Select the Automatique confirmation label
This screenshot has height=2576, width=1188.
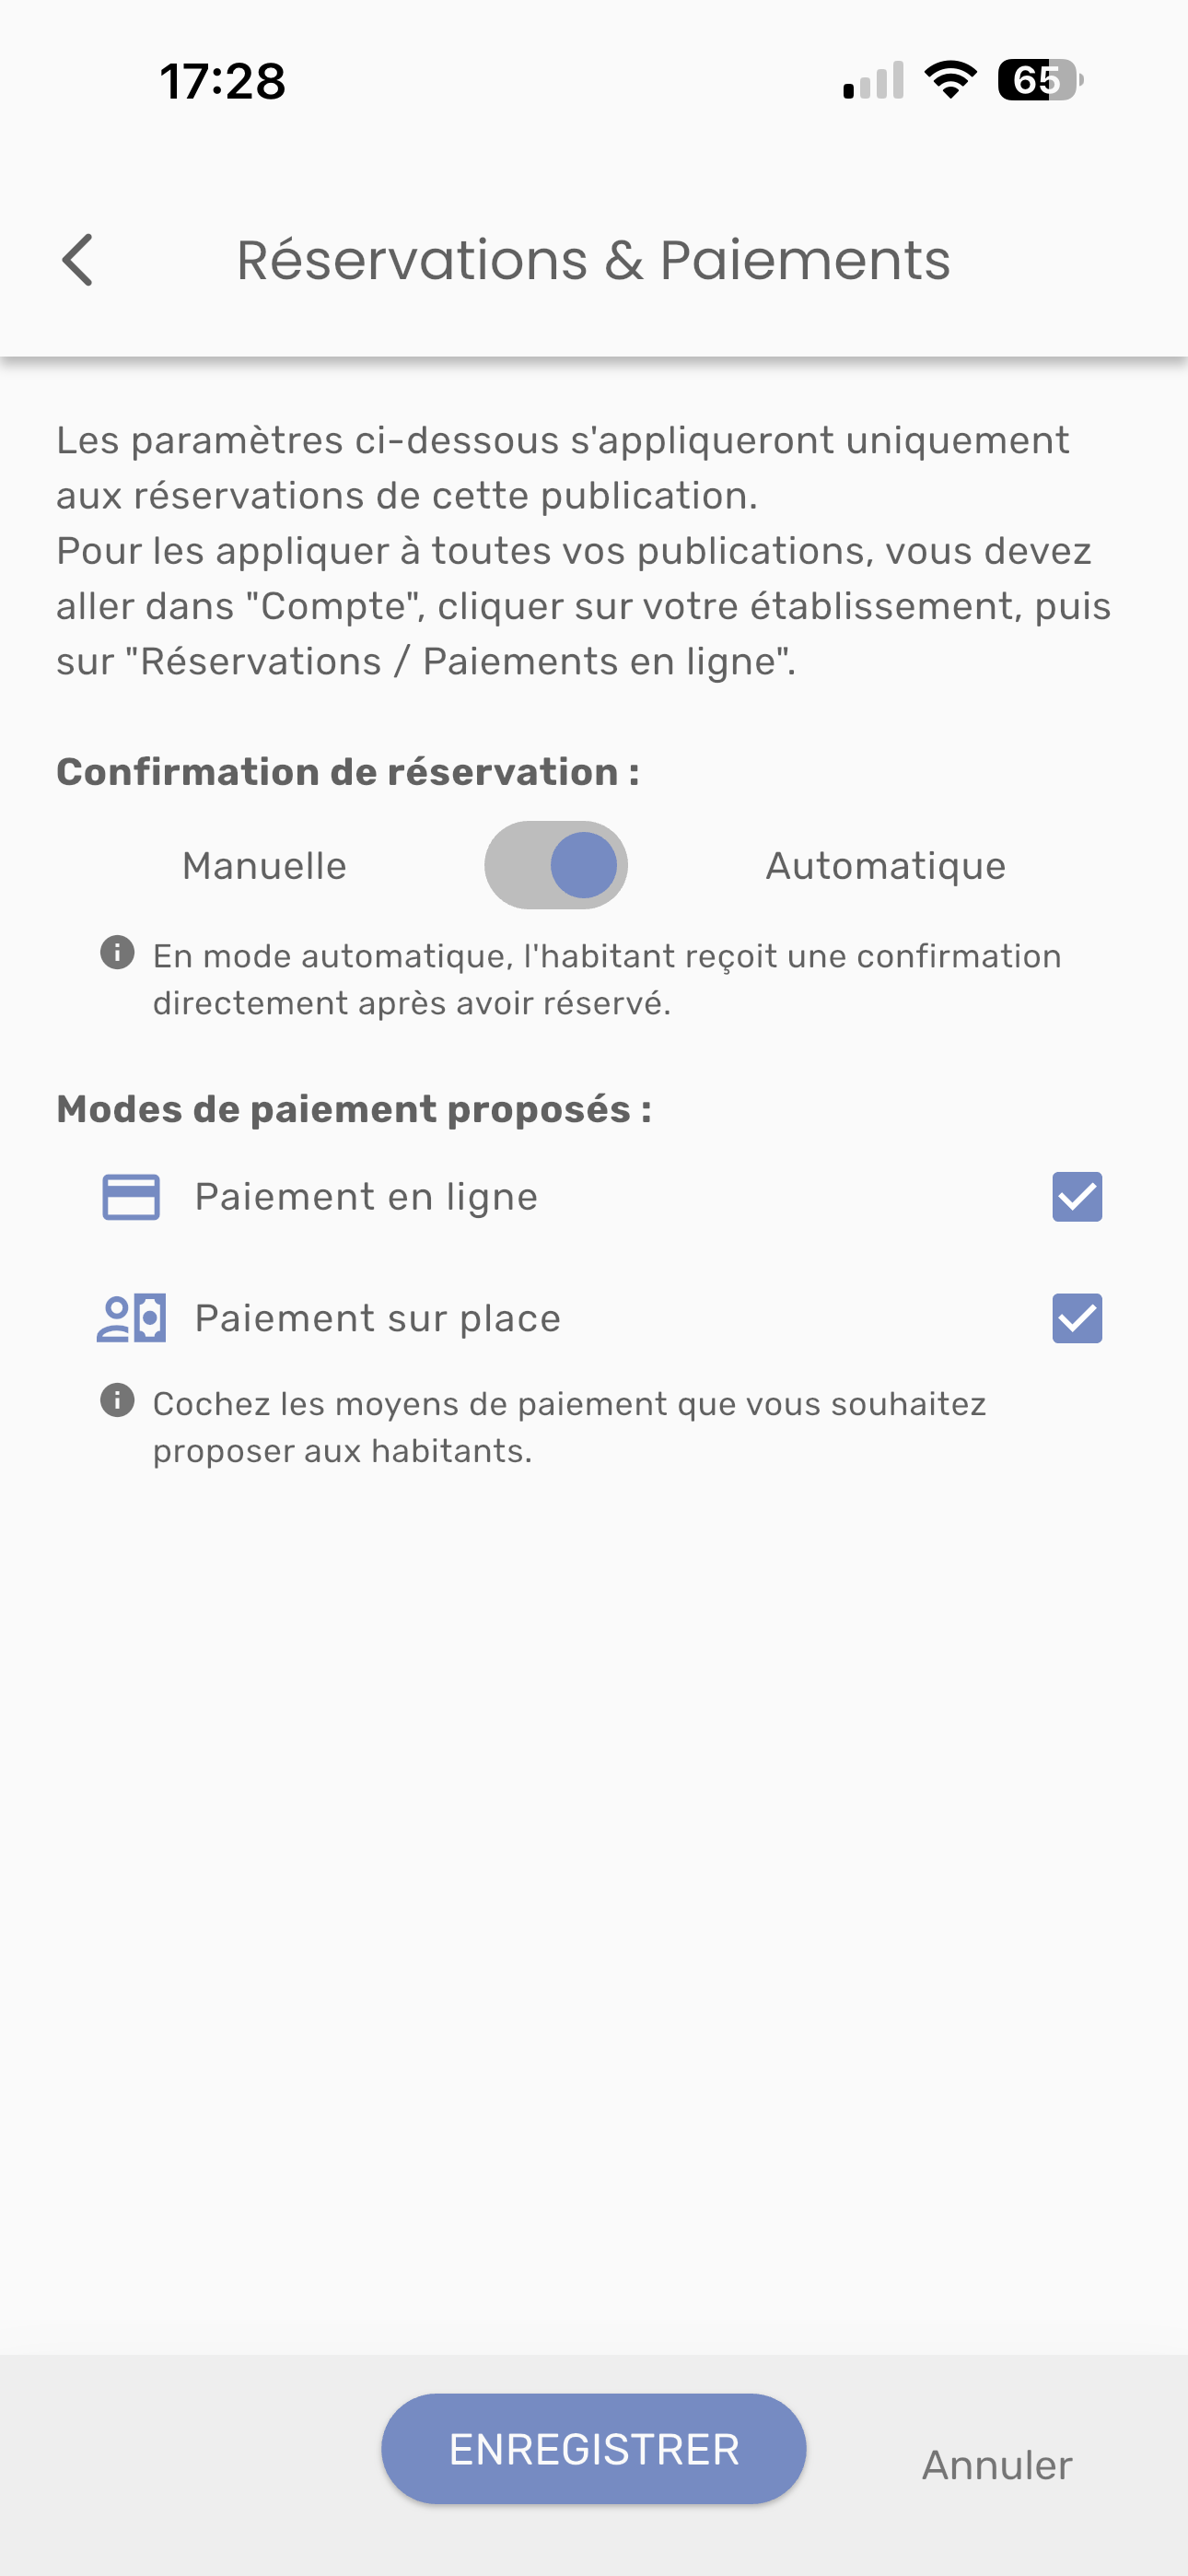[885, 866]
